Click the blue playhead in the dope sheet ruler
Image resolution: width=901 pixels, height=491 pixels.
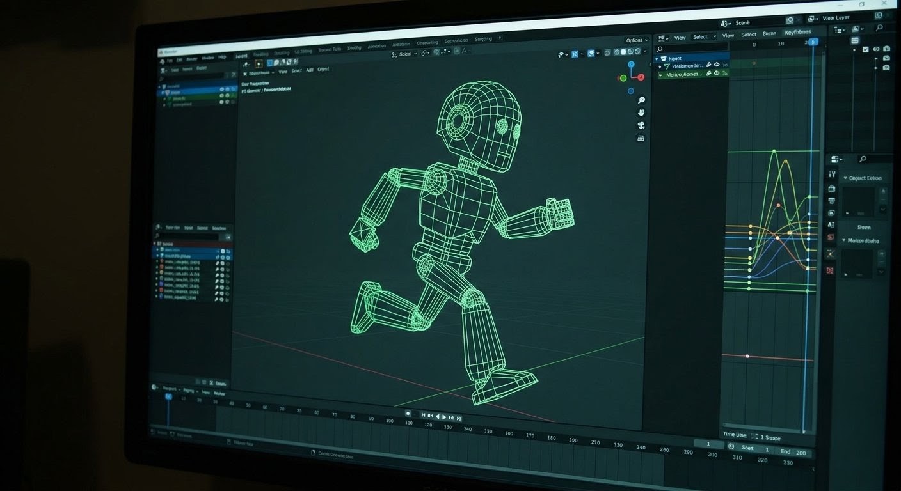coord(813,42)
